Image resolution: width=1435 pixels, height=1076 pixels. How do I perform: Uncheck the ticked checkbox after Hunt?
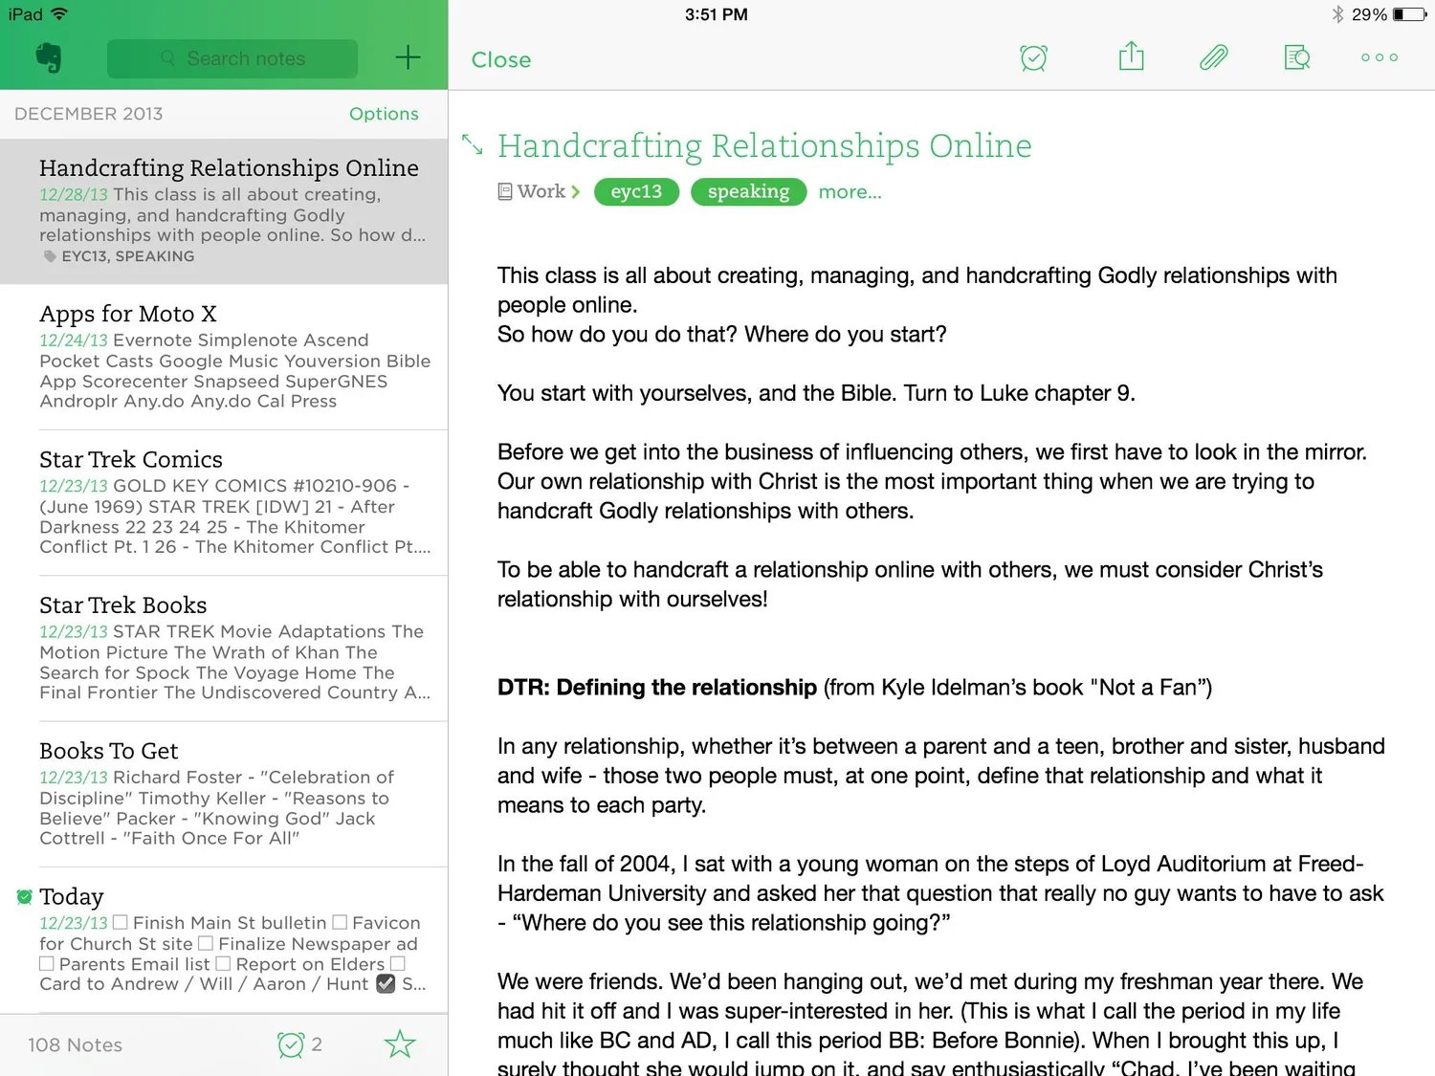[x=386, y=983]
